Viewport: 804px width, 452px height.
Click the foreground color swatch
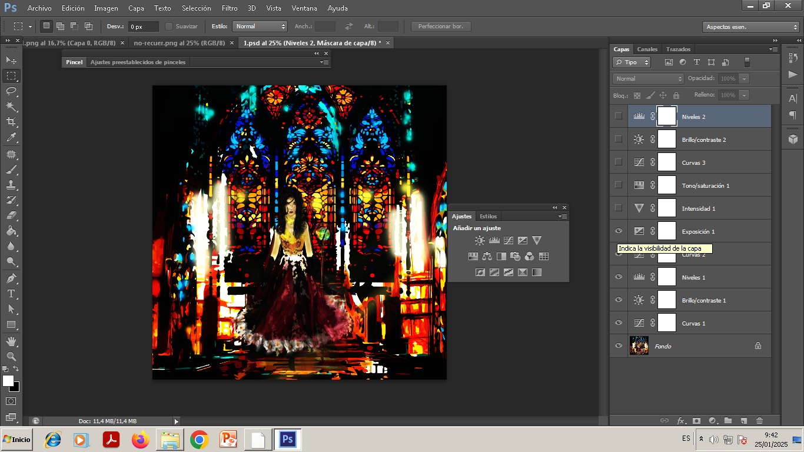point(7,380)
